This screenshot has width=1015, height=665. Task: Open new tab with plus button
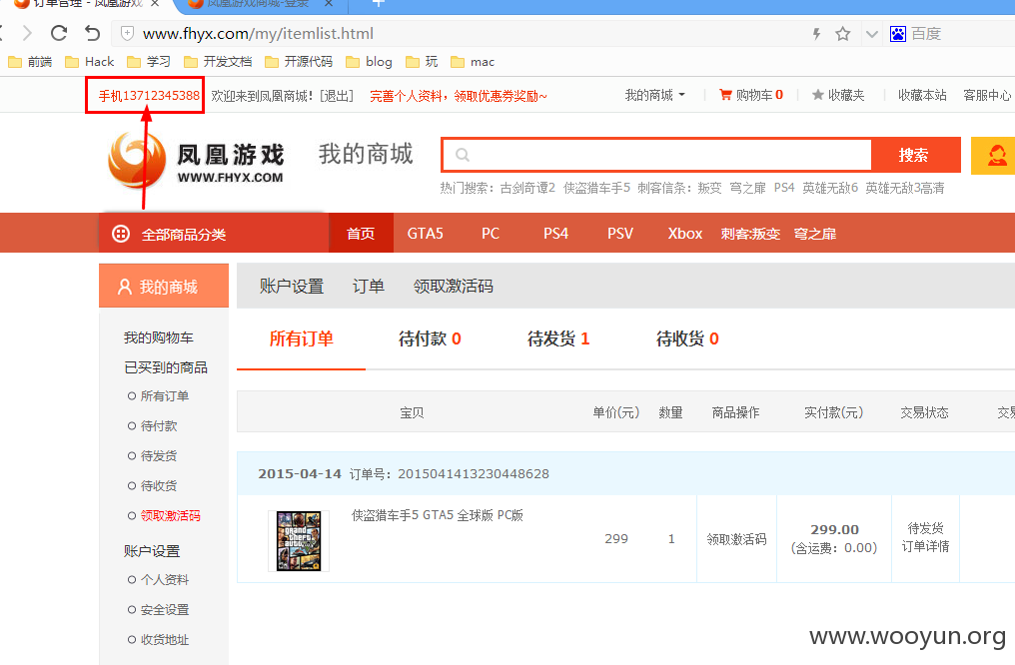(x=379, y=3)
